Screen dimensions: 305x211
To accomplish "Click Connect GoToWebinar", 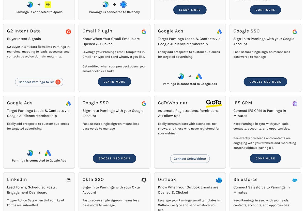I will coord(190,159).
